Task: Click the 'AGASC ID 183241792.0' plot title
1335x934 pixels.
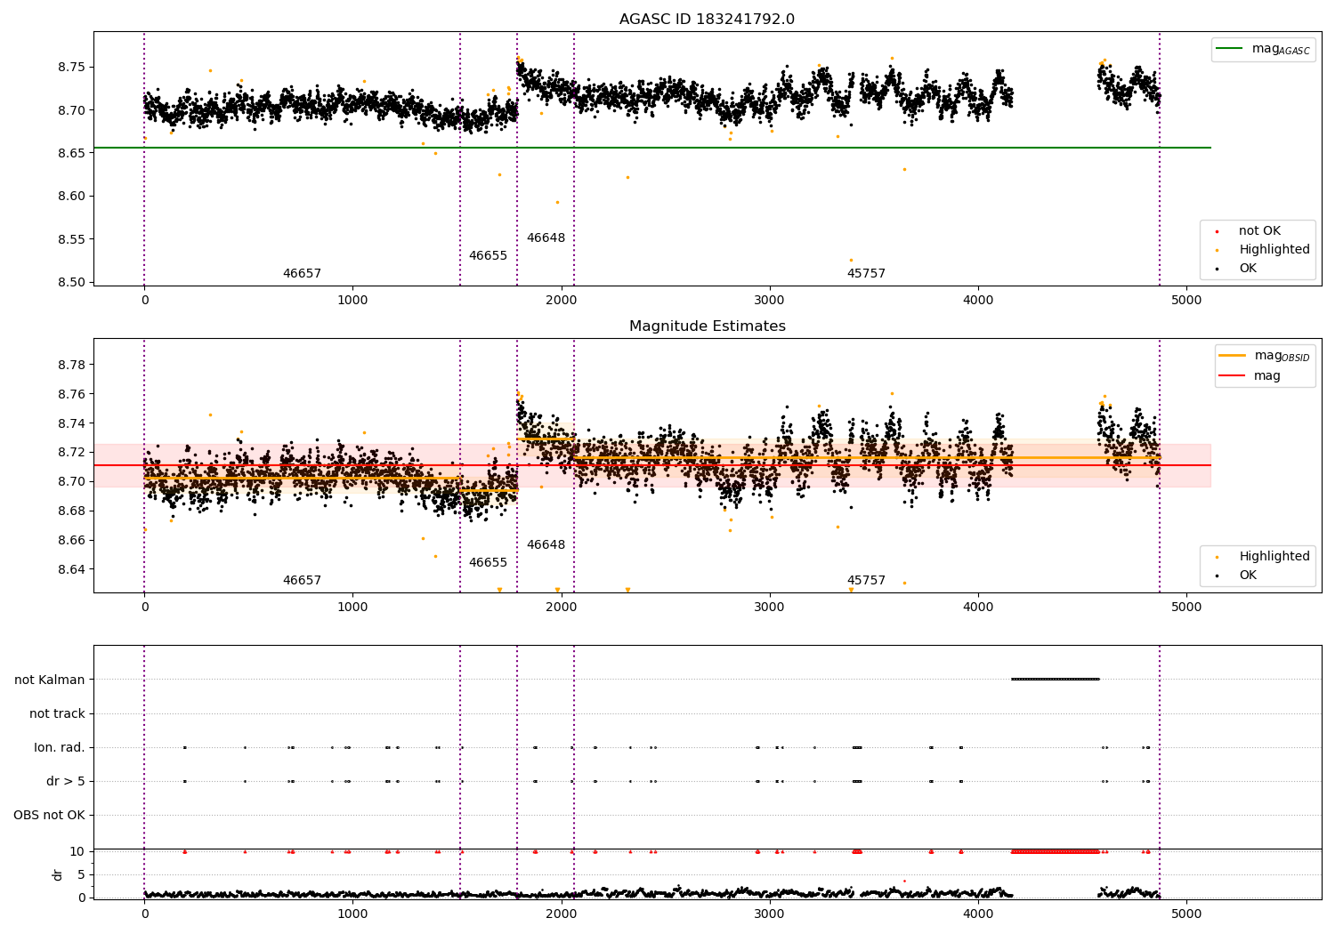Action: click(708, 20)
